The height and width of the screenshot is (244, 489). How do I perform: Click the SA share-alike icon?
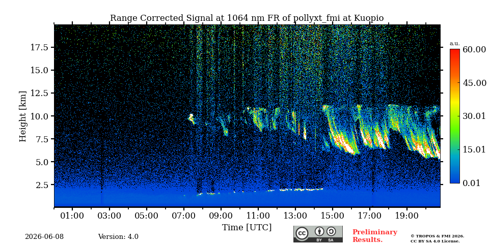pos(331,232)
